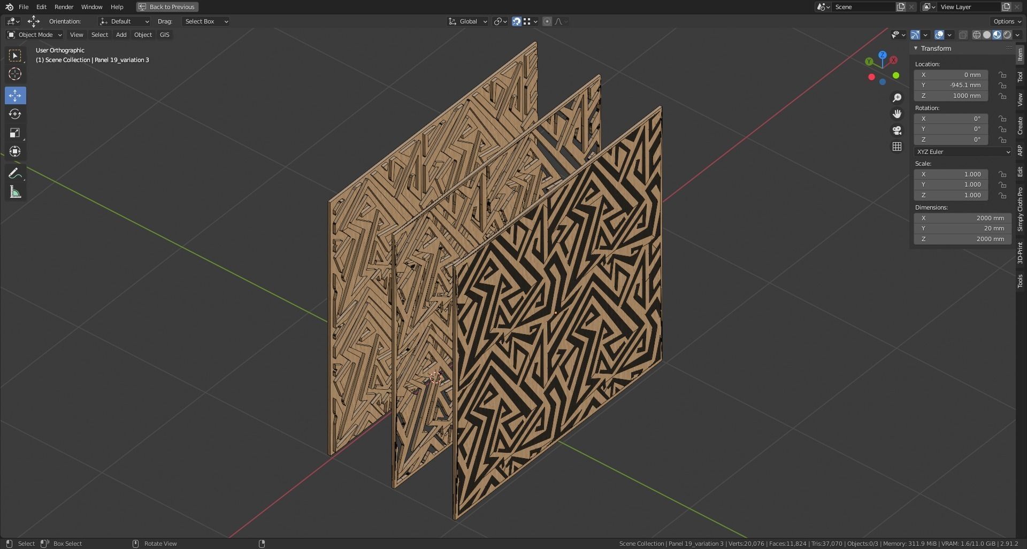
Task: Switch to wireframe viewport shading
Action: 977,35
